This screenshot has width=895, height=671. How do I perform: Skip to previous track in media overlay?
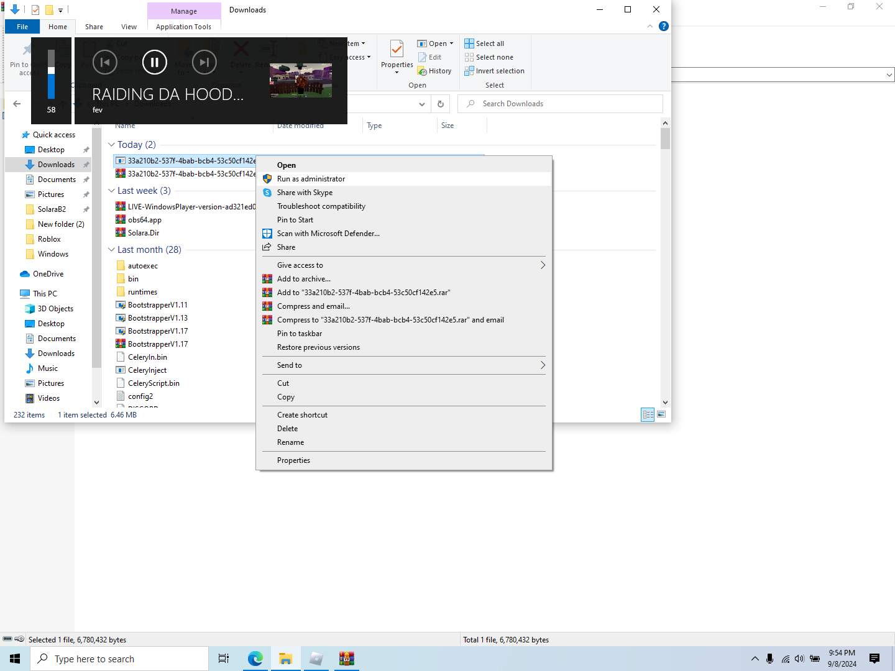point(105,62)
